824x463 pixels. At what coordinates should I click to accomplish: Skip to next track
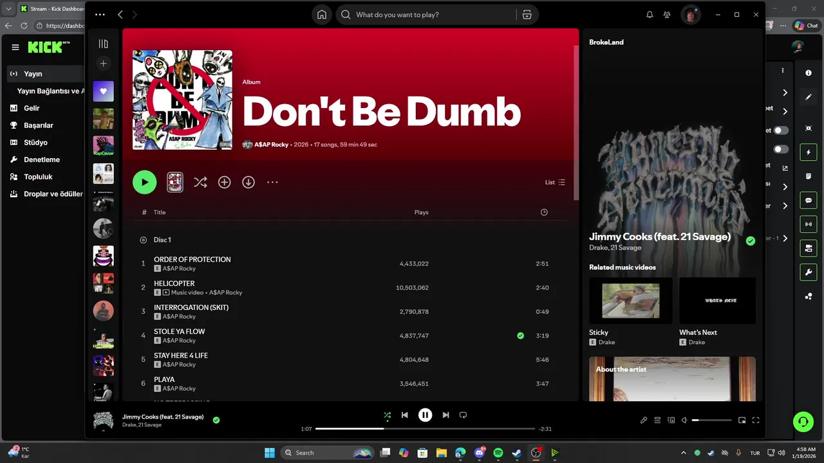445,415
